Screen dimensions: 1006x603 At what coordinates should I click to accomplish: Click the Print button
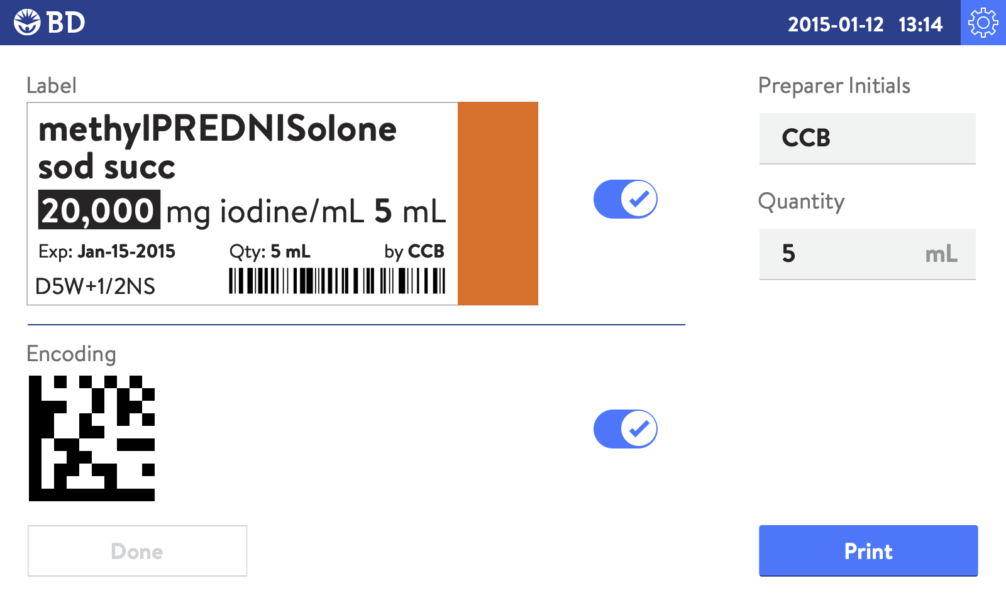(868, 551)
